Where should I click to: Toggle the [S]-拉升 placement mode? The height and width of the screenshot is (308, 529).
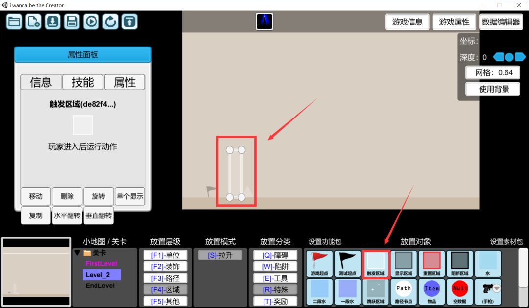click(220, 255)
